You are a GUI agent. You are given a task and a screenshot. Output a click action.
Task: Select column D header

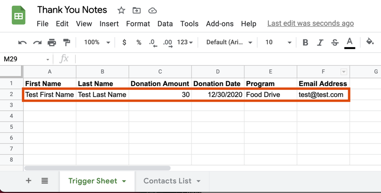coord(218,72)
